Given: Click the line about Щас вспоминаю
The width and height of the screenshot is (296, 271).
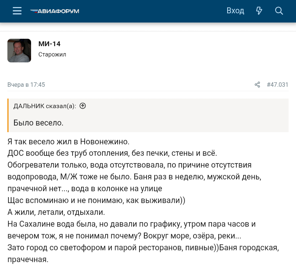Looking at the screenshot, I should pos(96,200).
